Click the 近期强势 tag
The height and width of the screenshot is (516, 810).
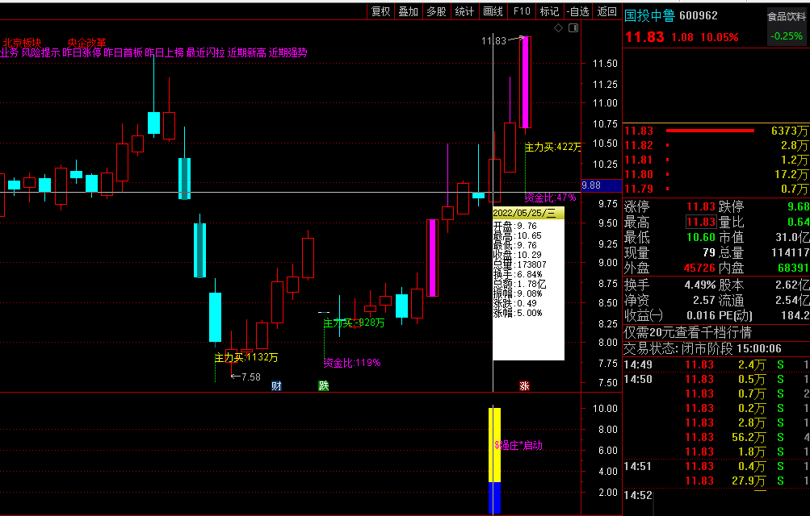[x=288, y=52]
